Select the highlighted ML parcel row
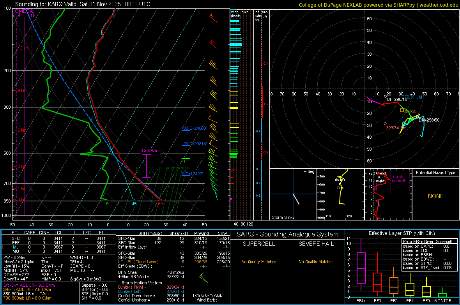The image size is (460, 305). point(59,247)
